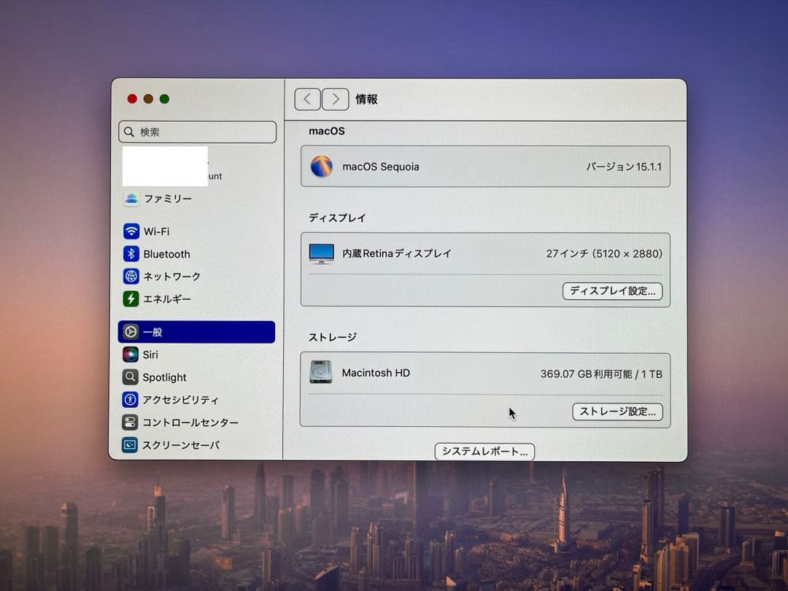Open ネットワーク (Network) settings
The height and width of the screenshot is (591, 788).
point(175,277)
